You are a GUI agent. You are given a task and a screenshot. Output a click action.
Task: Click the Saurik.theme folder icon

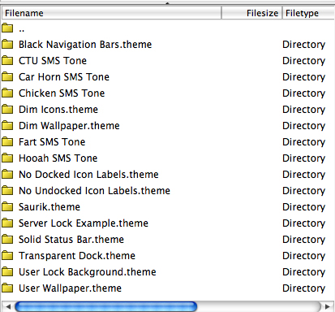click(x=7, y=206)
